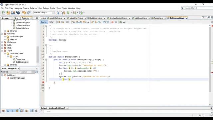Create a New File from the toolbar

tap(4, 13)
